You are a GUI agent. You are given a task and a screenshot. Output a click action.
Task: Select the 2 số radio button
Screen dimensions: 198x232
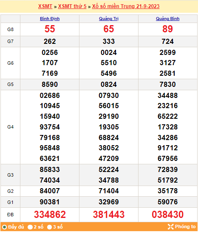click(30, 227)
